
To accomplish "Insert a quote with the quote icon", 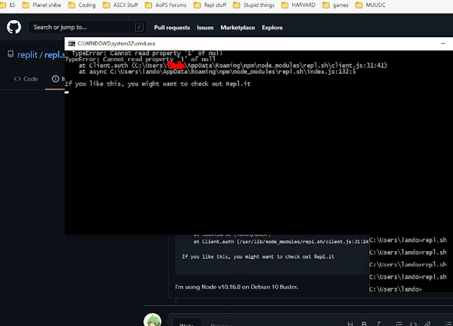I will tap(399, 324).
